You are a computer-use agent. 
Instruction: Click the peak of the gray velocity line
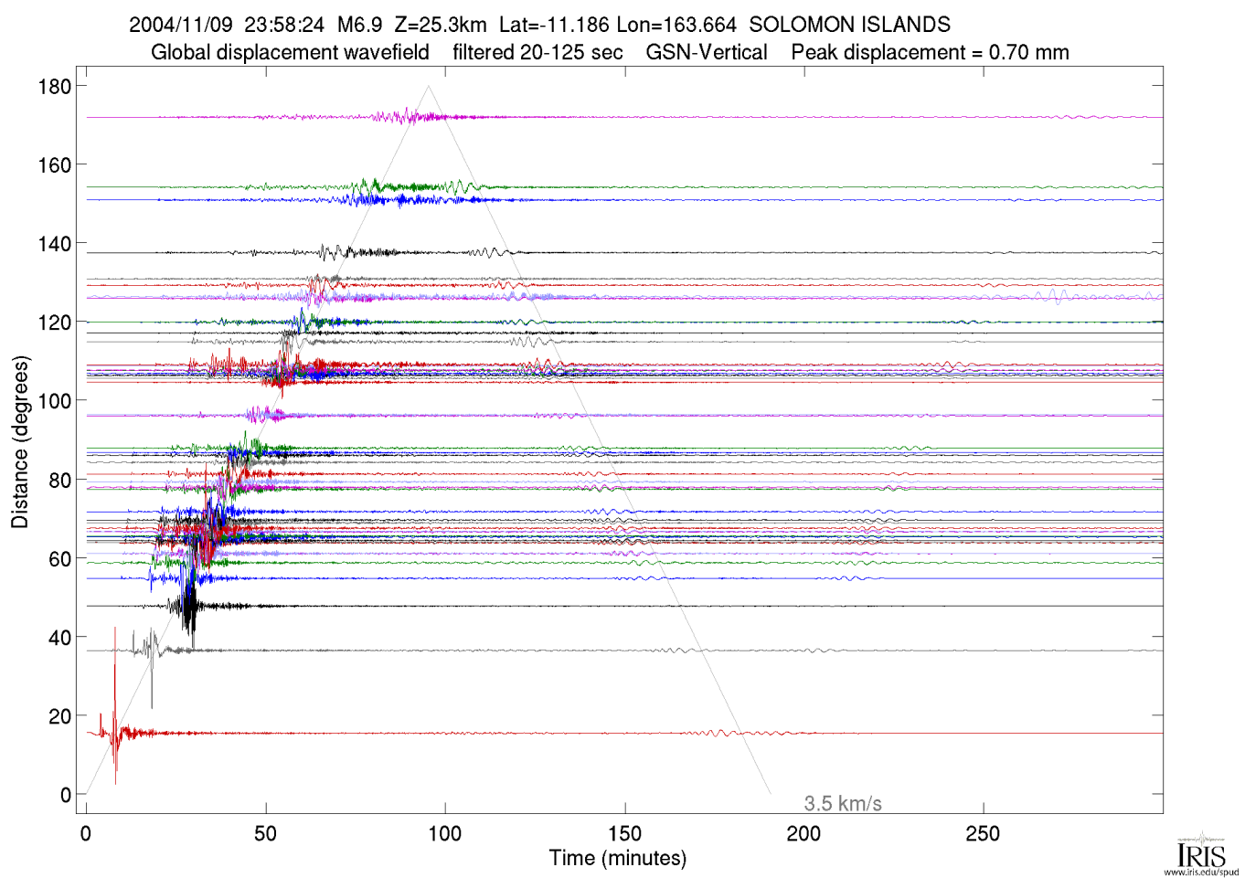[x=428, y=86]
